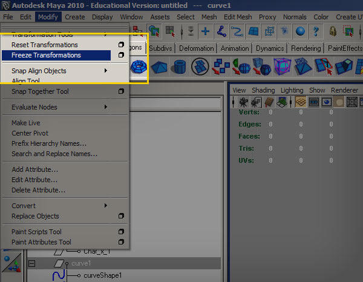Click magenta wireframe cube shelf icon

pos(282,67)
